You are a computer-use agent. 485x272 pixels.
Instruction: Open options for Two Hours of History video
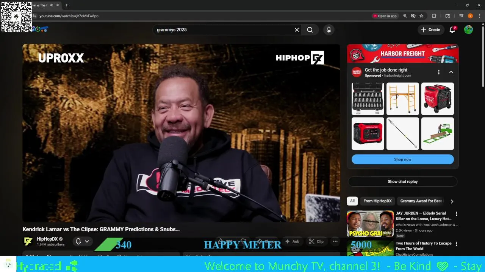pyautogui.click(x=457, y=244)
